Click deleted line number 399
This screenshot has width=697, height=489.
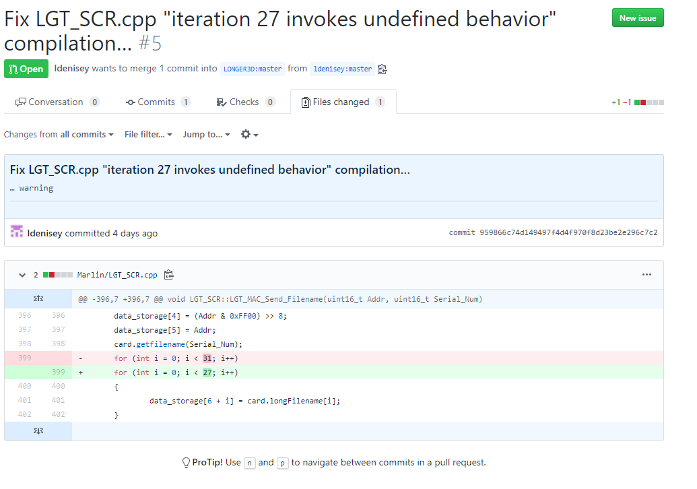[x=24, y=358]
